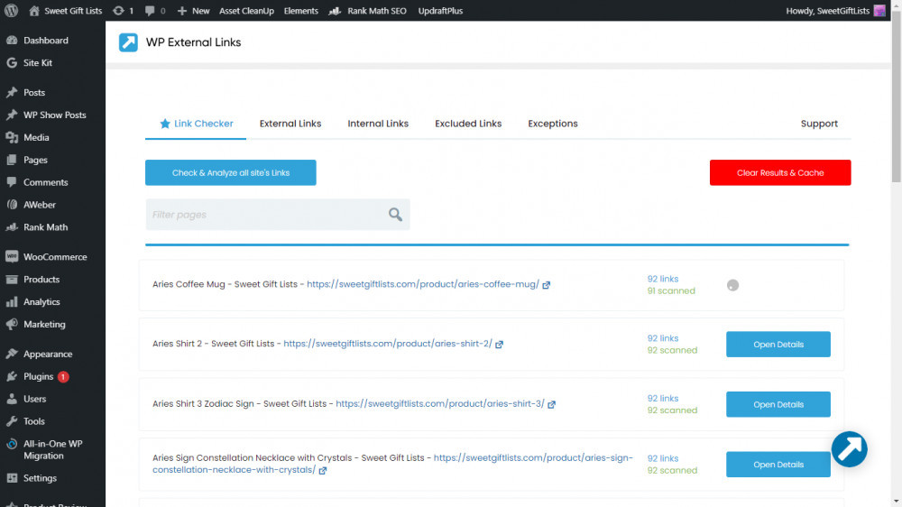Click the grey loading indicator for Aries Coffee Mug

click(x=732, y=285)
